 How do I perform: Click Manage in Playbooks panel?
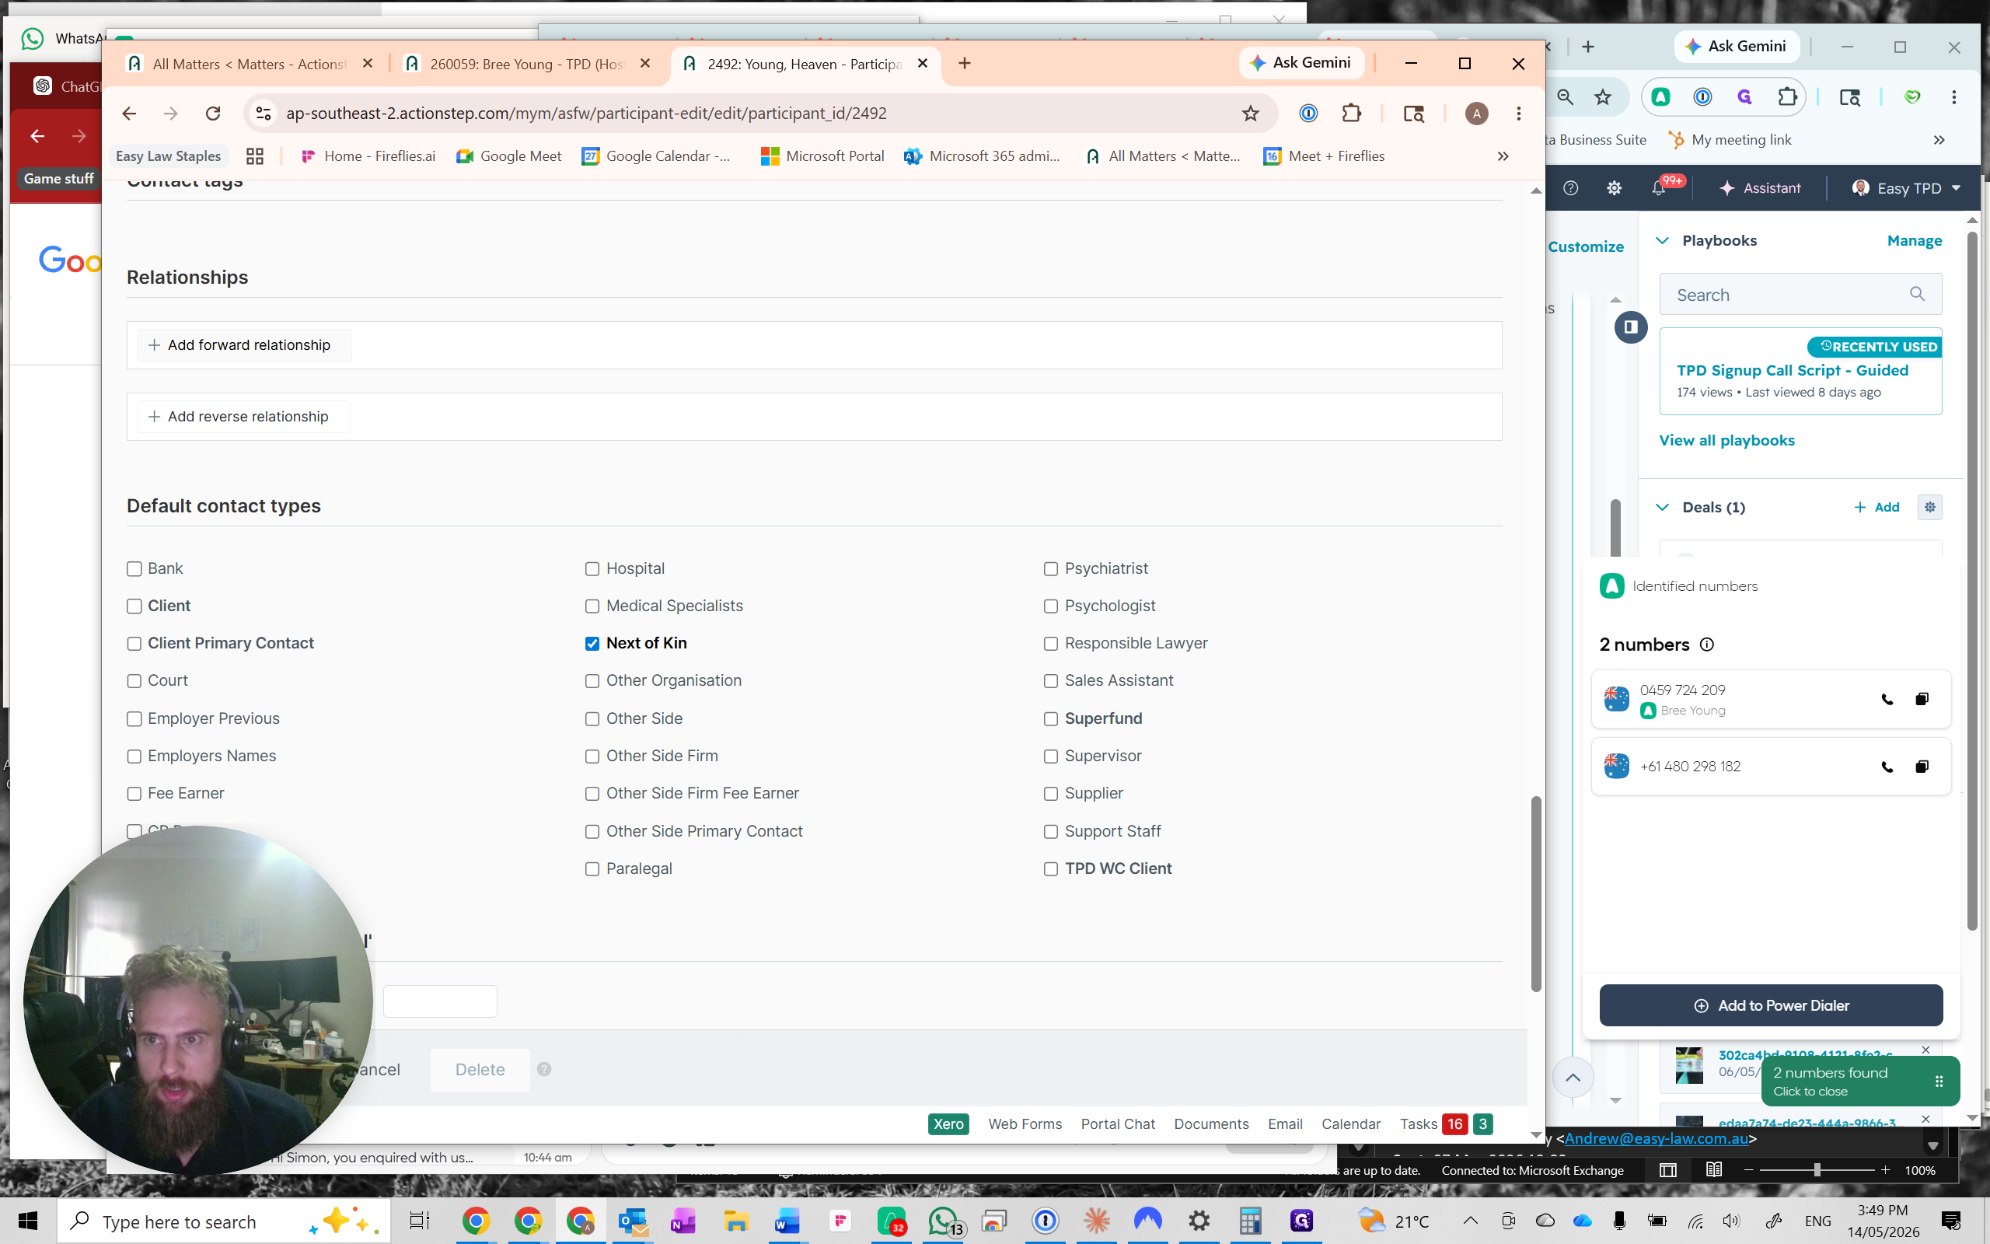1915,240
